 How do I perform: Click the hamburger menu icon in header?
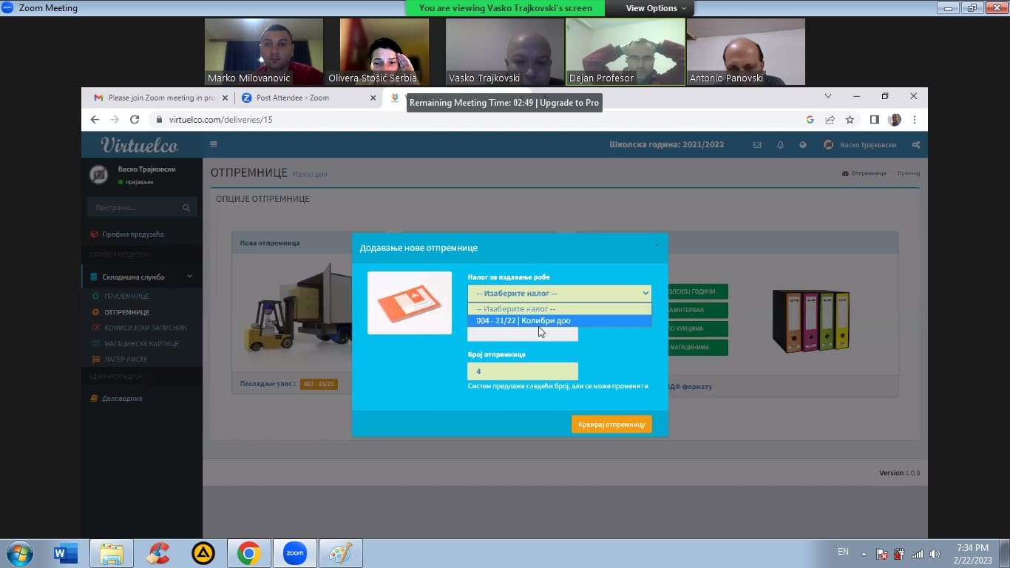[x=214, y=145]
